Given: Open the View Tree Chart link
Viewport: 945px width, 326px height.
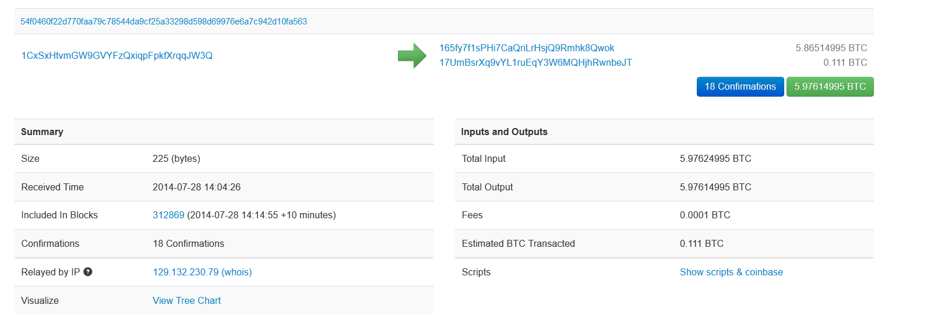Looking at the screenshot, I should click(186, 301).
